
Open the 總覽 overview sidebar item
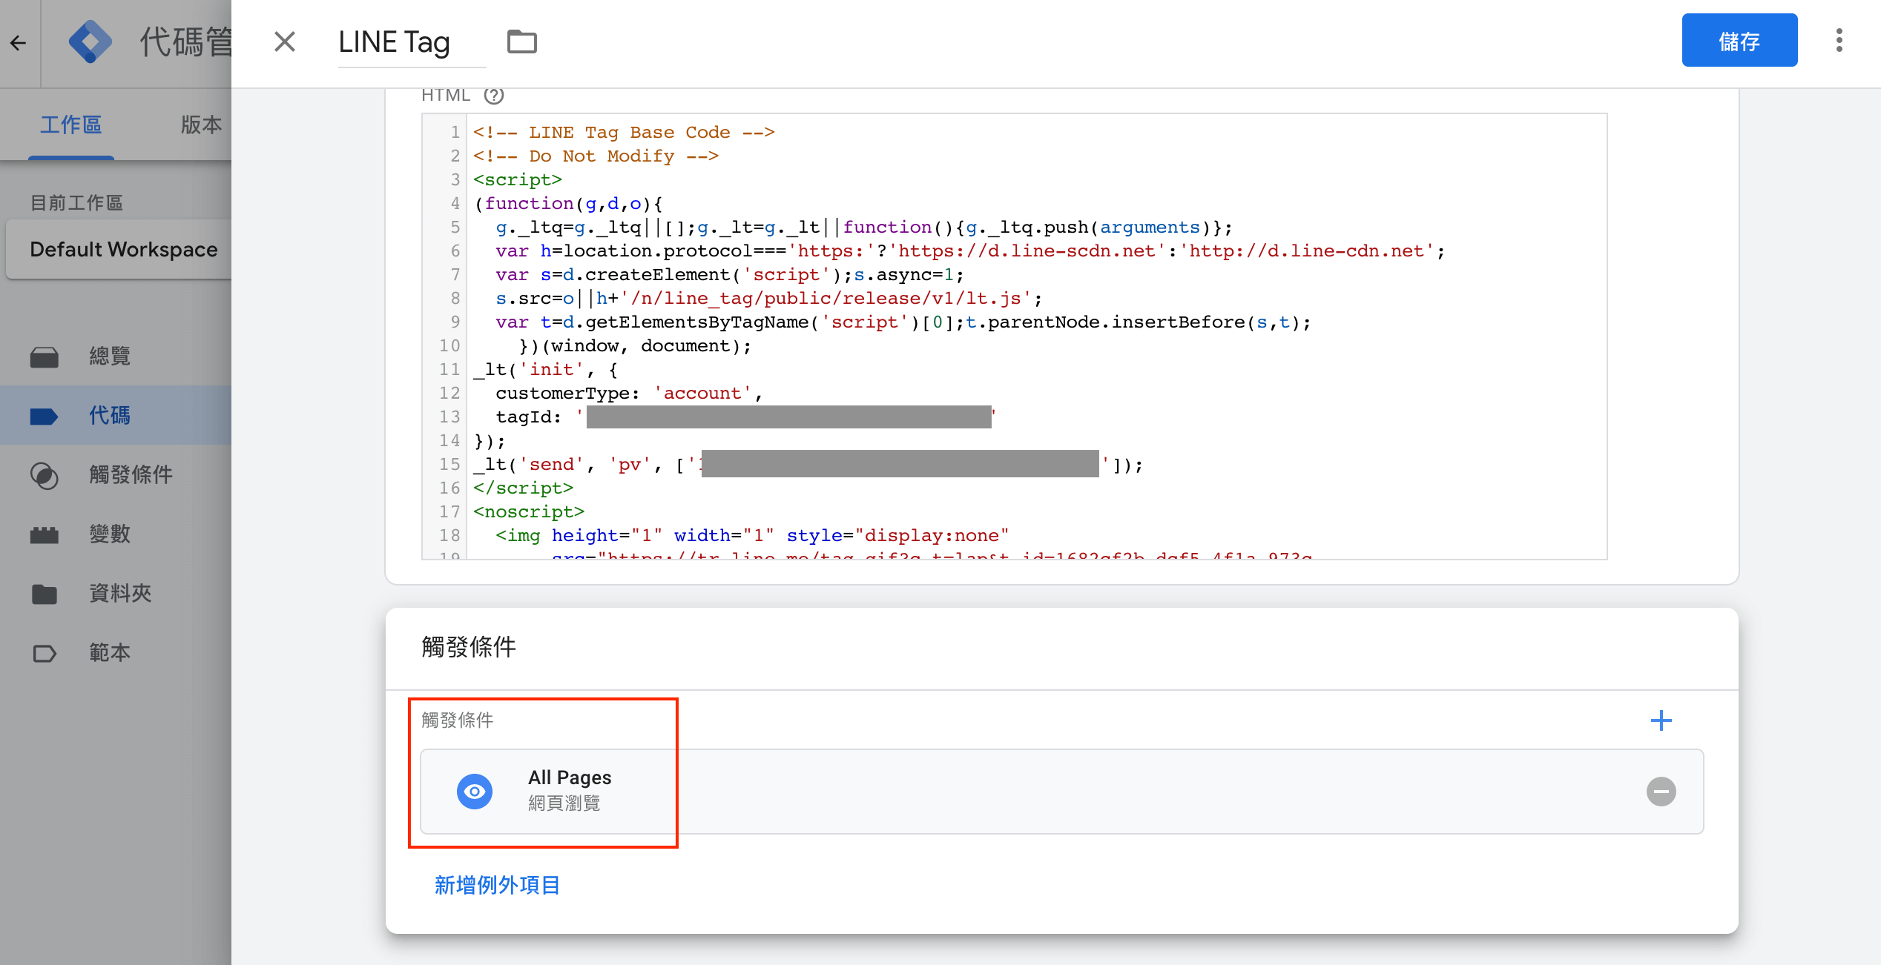click(116, 357)
